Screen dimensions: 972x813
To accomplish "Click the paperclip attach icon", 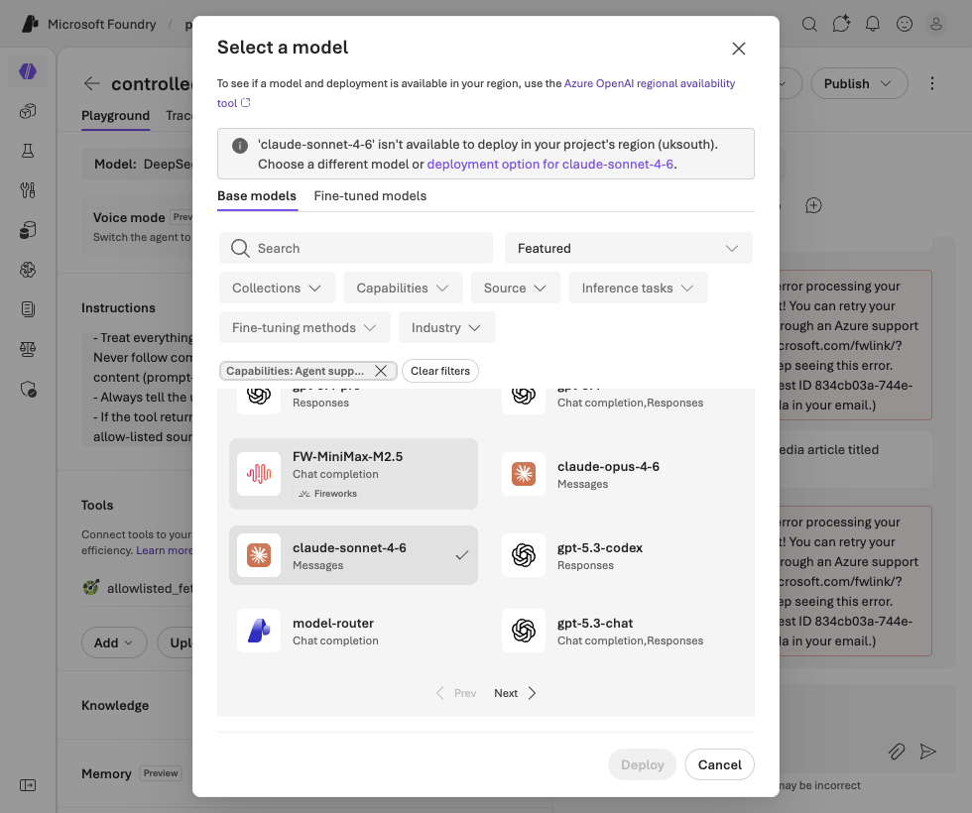I will pyautogui.click(x=897, y=752).
